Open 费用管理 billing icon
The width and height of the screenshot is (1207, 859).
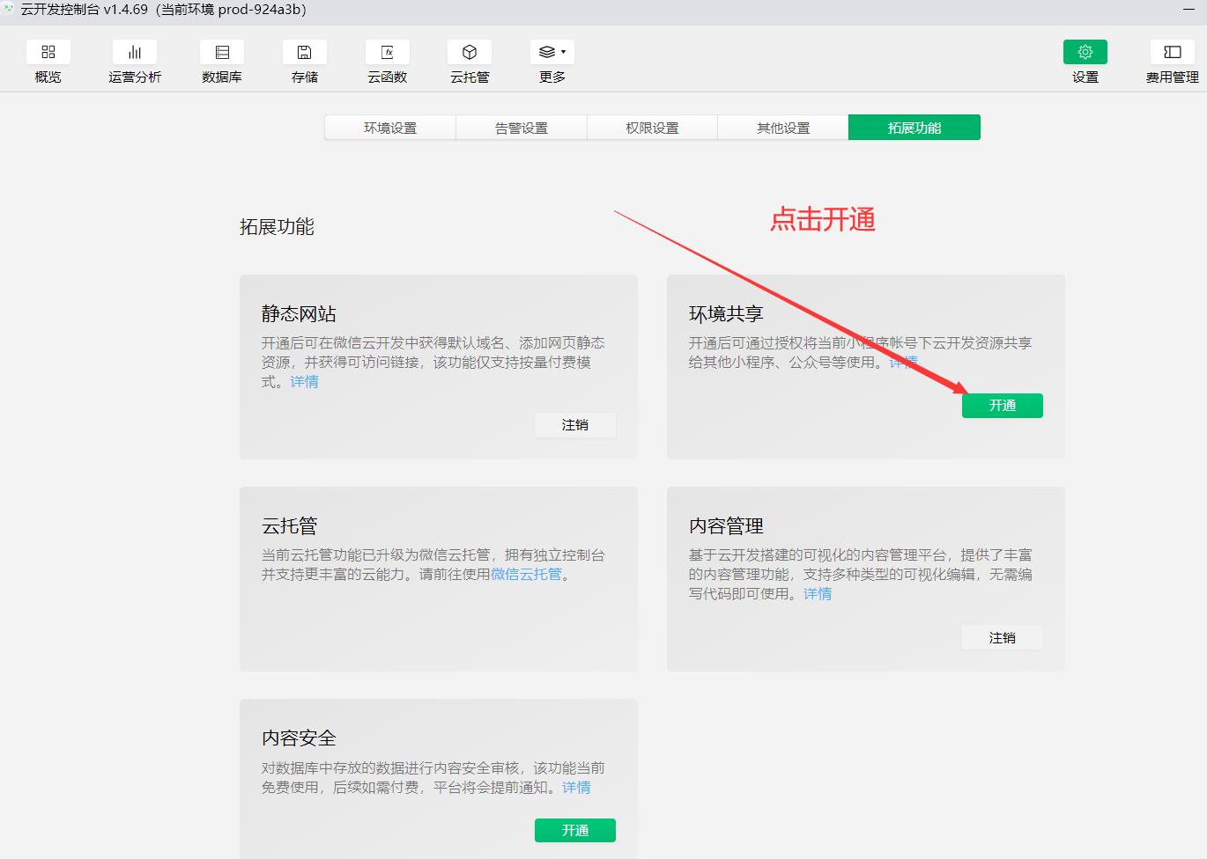click(x=1173, y=53)
